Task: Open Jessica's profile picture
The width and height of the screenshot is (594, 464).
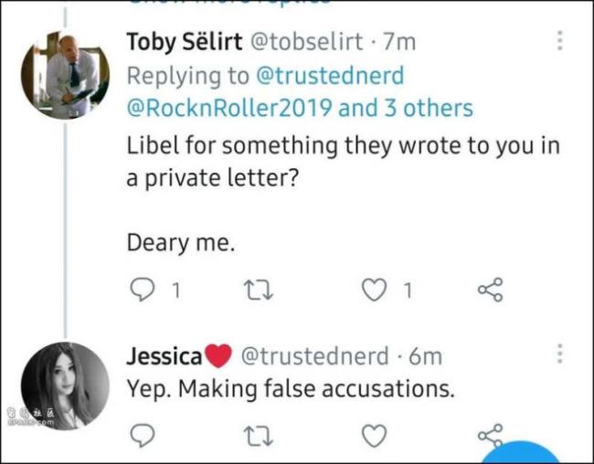Action: pos(65,386)
